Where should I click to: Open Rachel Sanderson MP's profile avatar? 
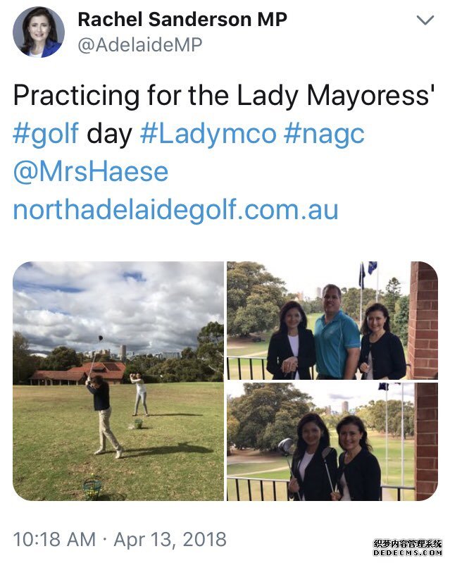[x=39, y=32]
